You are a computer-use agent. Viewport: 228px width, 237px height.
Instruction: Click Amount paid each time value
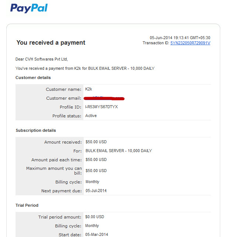point(96,159)
